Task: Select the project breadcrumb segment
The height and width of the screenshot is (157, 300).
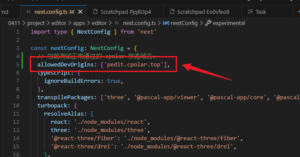Action: coord(36,23)
